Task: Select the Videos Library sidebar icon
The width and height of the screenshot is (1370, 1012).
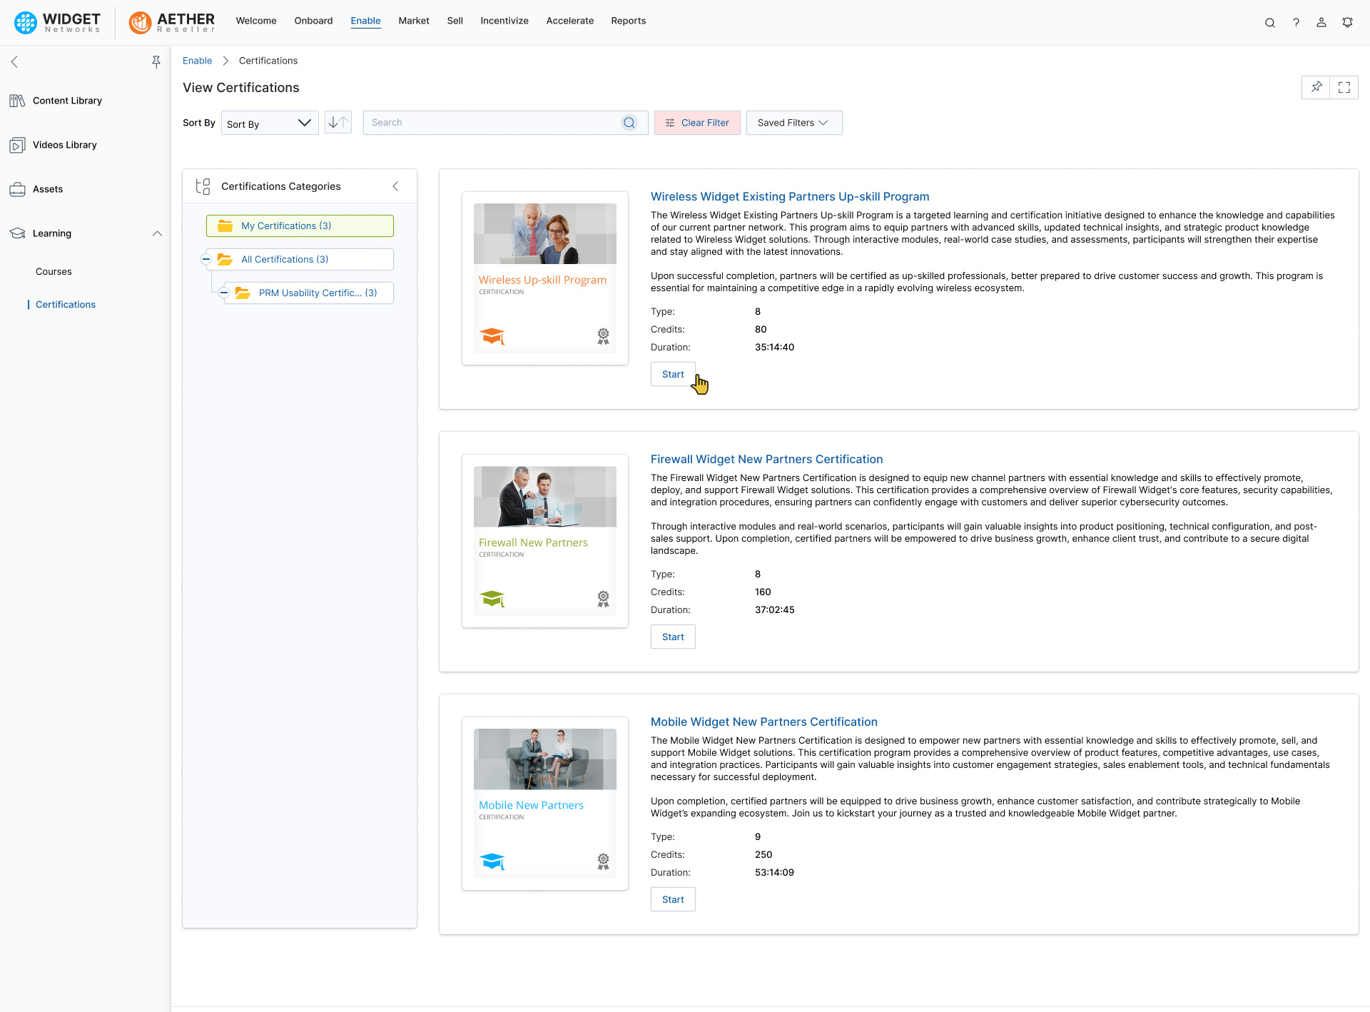Action: (17, 144)
